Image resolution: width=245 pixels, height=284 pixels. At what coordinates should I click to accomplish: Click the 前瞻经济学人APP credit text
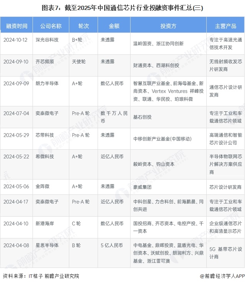pos(222,276)
